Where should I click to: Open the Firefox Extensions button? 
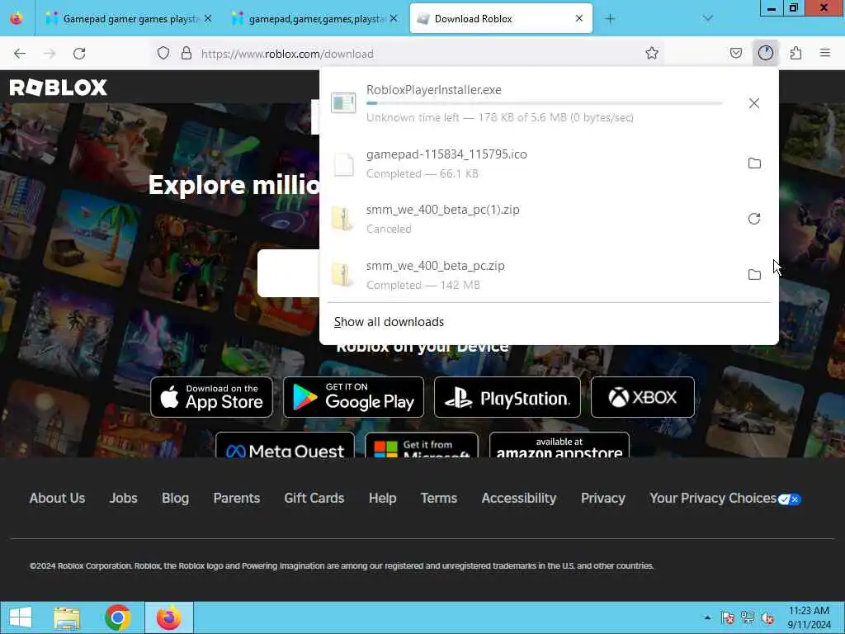795,53
